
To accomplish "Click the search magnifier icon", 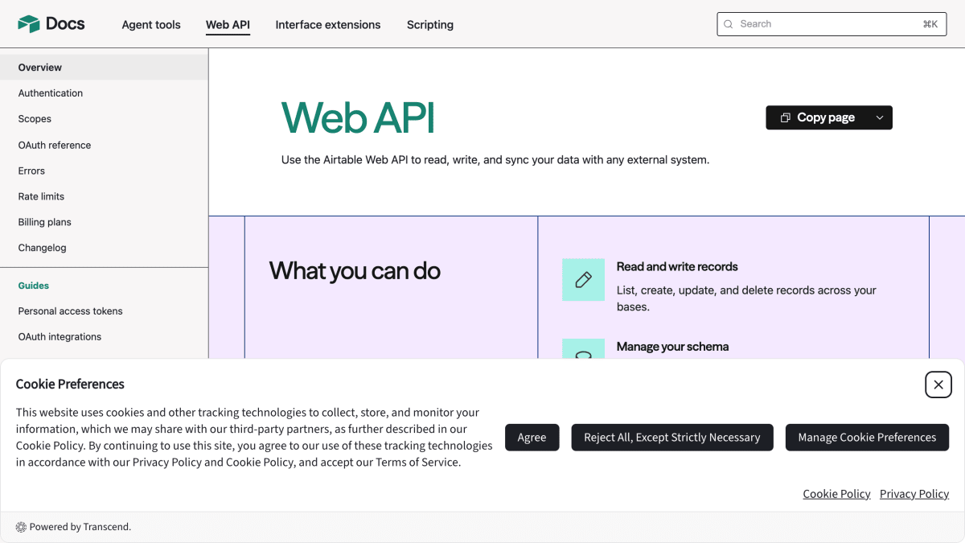I will coord(729,24).
